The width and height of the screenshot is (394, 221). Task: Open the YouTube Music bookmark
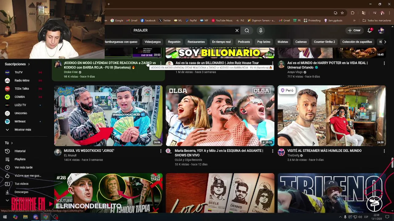click(222, 21)
